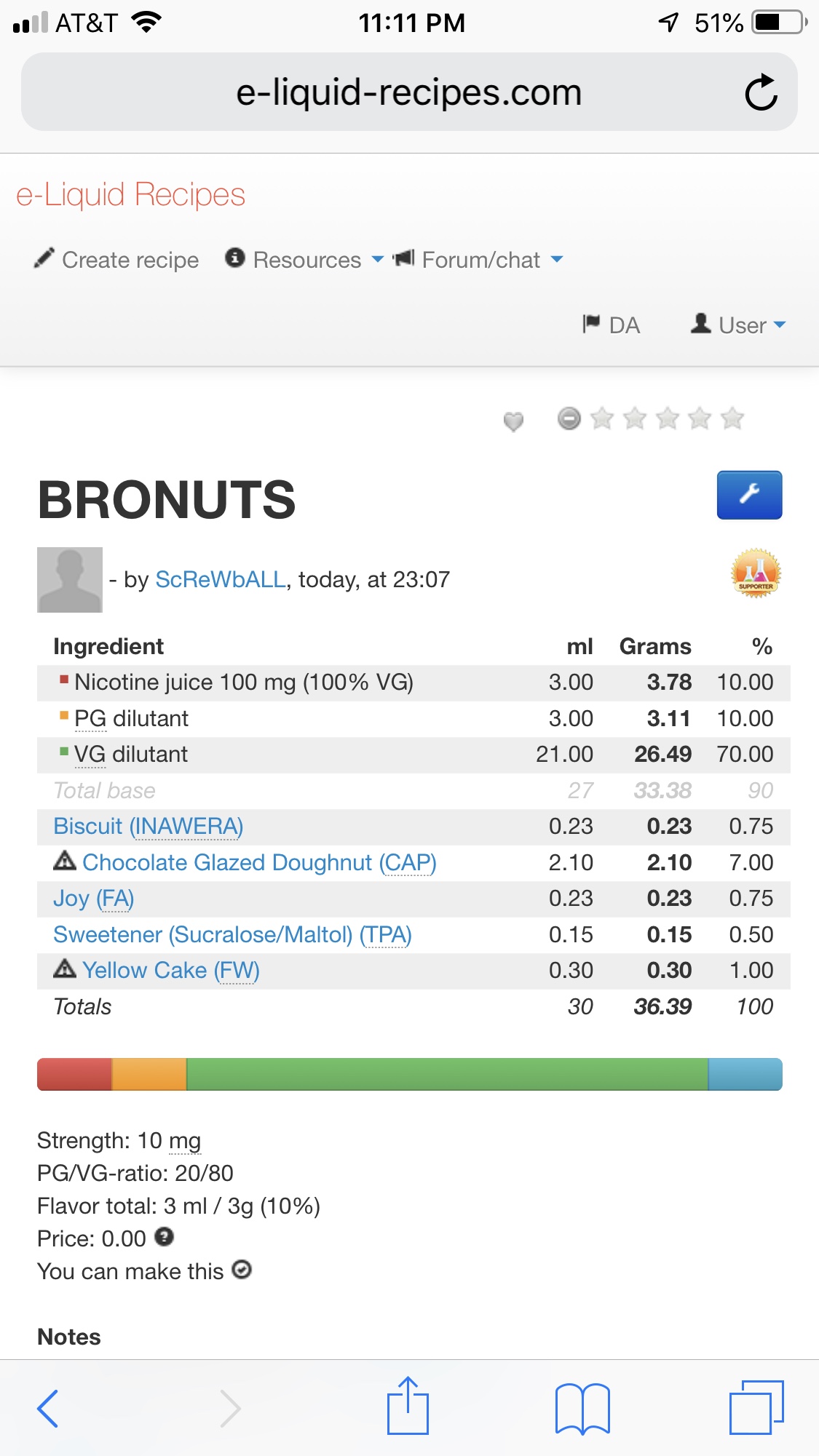This screenshot has height=1456, width=819.
Task: Click the blue wrench edit button
Action: click(x=749, y=495)
